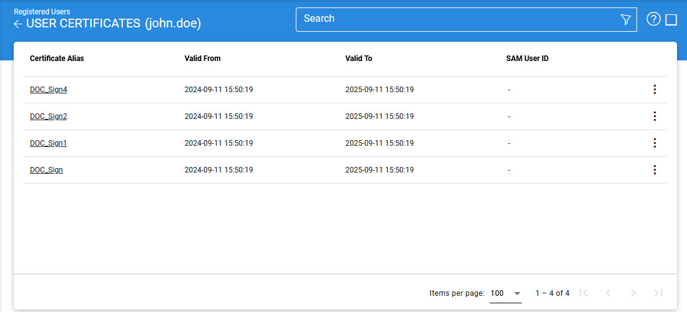Open the search filter funnel icon
Image resolution: width=687 pixels, height=312 pixels.
click(x=626, y=20)
